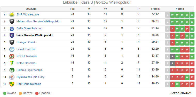Click the green W badge in Błyskawica Lipie Góry form
196x97 pixels.
coord(187,78)
